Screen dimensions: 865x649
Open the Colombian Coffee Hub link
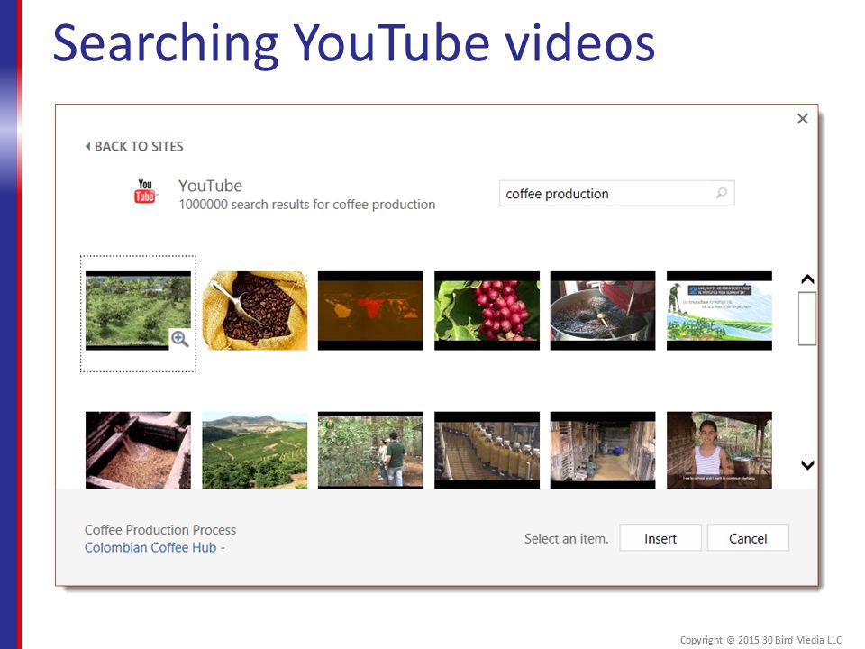pyautogui.click(x=150, y=547)
